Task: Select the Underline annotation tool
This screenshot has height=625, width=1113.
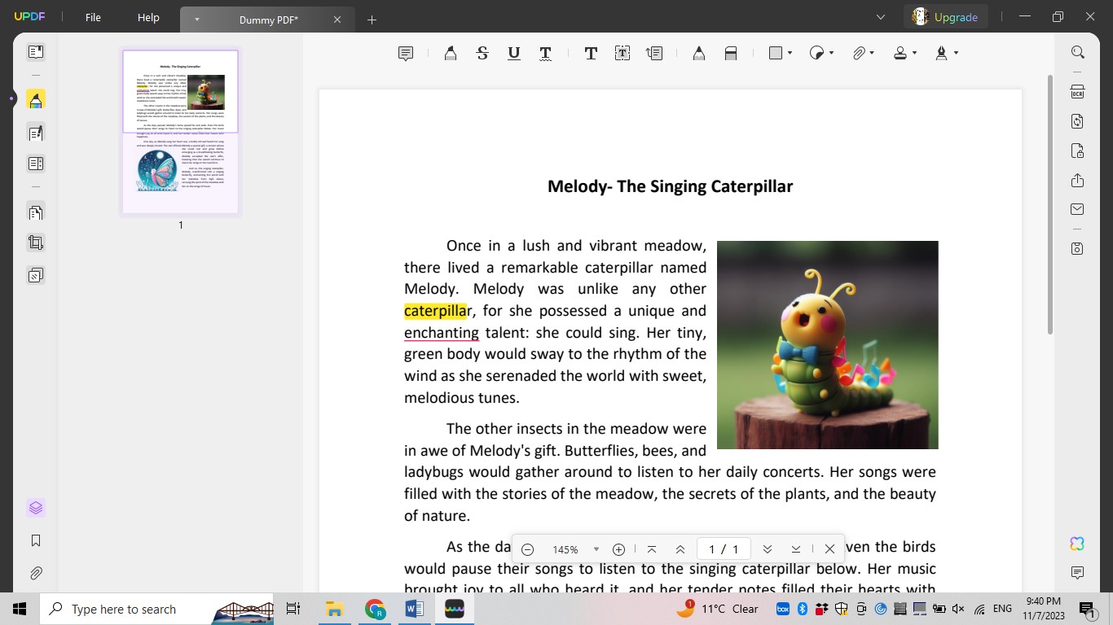Action: (513, 52)
